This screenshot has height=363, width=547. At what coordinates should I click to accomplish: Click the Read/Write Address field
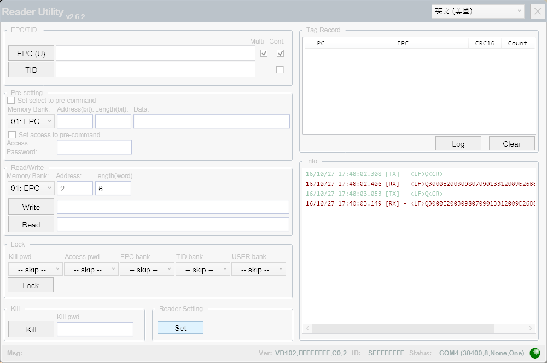click(75, 188)
